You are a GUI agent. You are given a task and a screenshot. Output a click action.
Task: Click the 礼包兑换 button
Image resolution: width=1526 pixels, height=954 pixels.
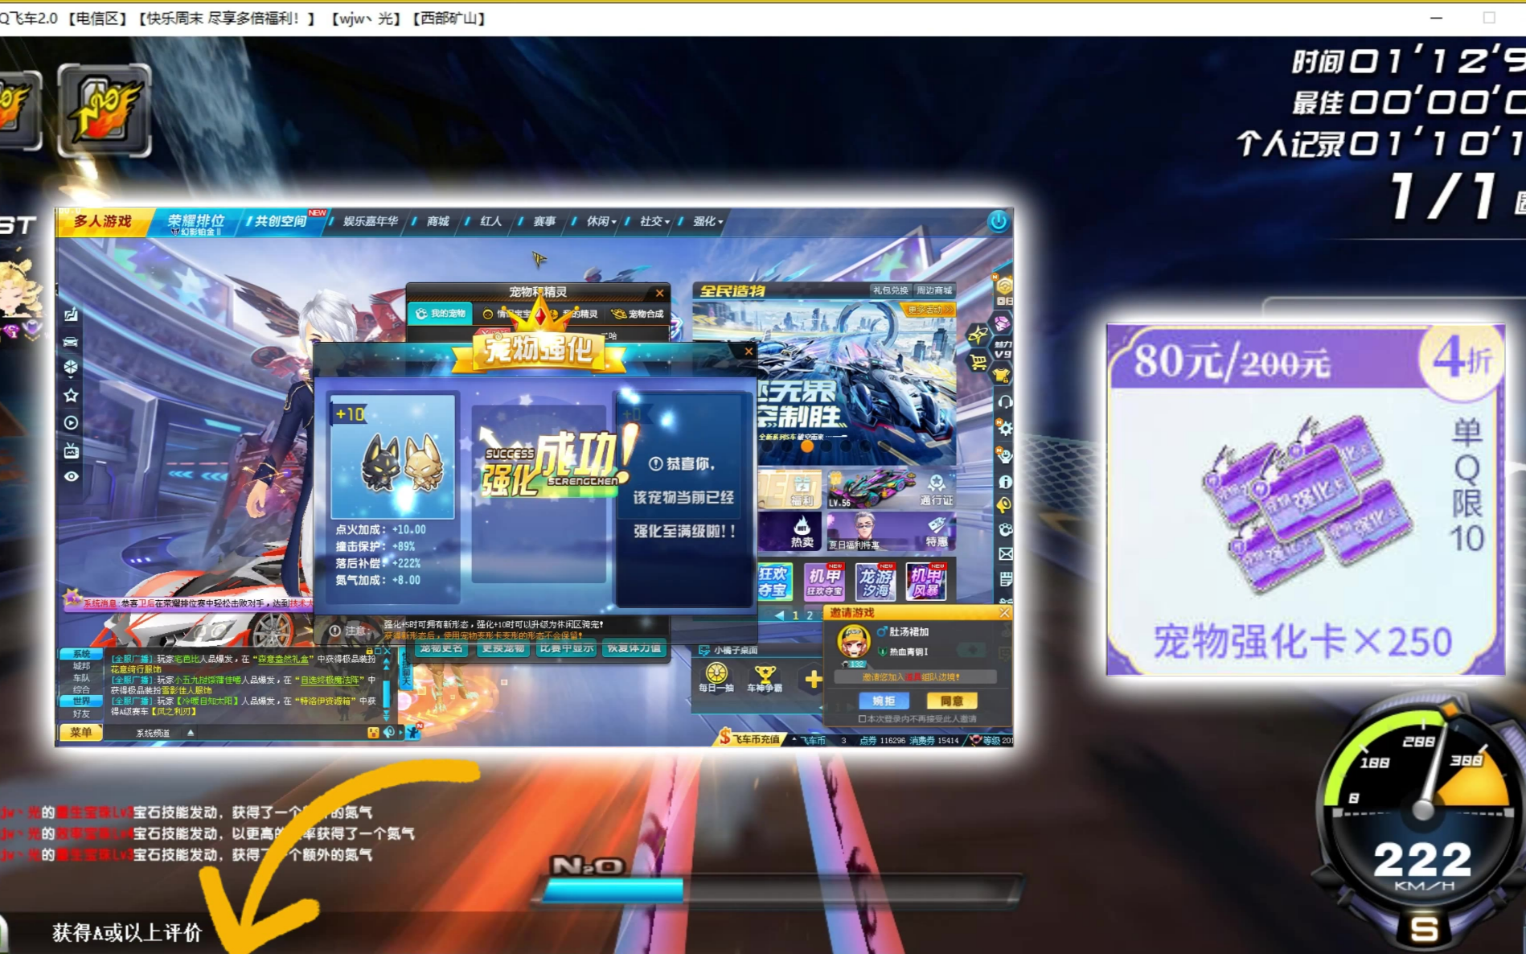coord(890,290)
